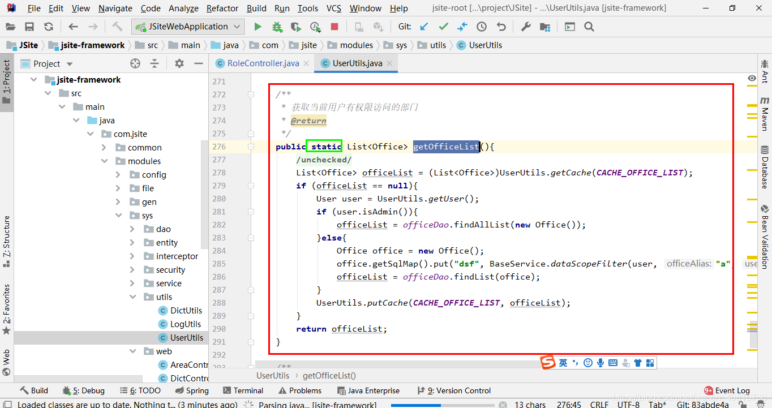Open the Refactor menu
Viewport: 772px width, 408px height.
pyautogui.click(x=222, y=8)
